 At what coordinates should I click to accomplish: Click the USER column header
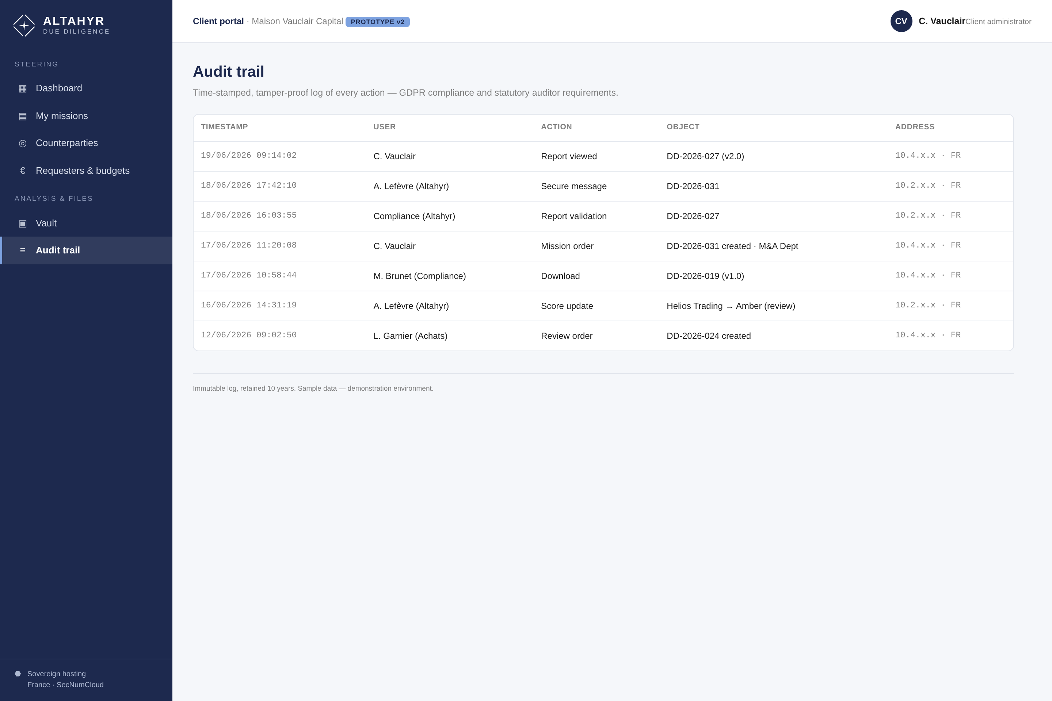(x=385, y=127)
